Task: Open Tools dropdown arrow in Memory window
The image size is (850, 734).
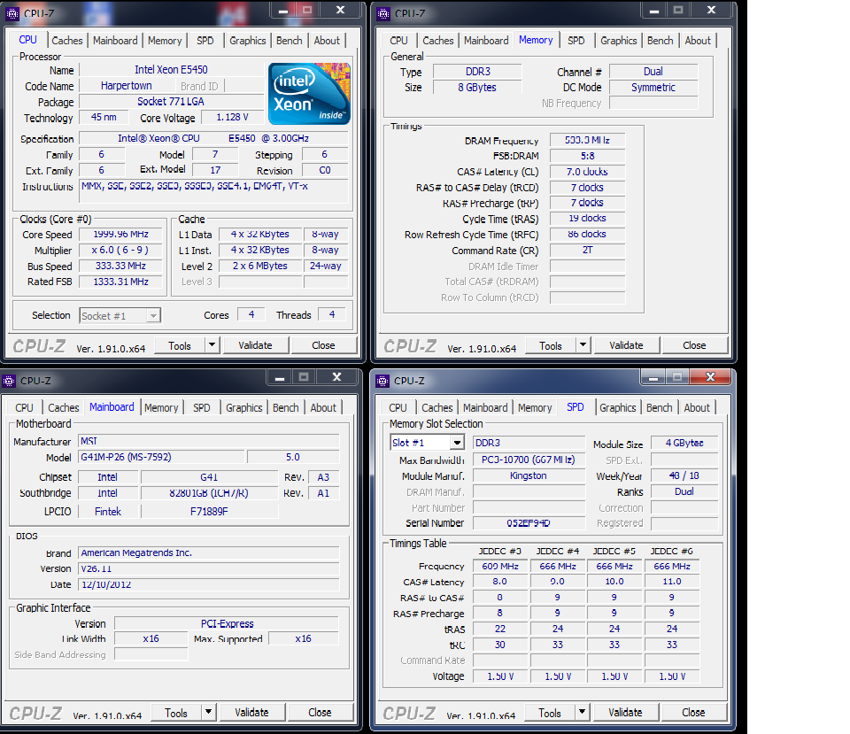Action: click(583, 344)
